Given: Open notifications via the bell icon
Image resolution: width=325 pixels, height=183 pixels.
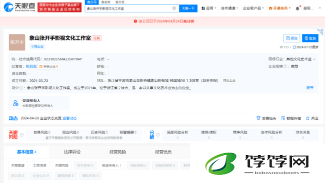Looking at the screenshot, I should pos(297,8).
